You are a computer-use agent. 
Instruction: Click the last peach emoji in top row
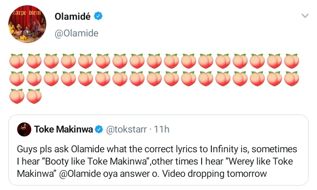pyautogui.click(x=291, y=61)
